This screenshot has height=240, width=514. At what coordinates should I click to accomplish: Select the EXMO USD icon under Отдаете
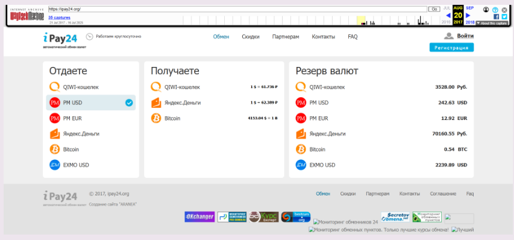click(x=55, y=165)
